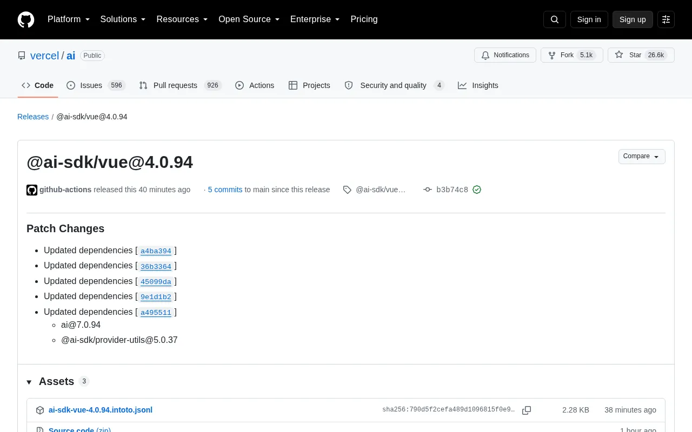
Task: View the 5 commits link
Action: [225, 190]
